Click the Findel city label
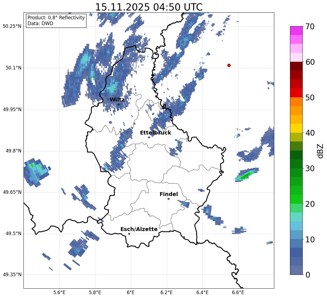The height and width of the screenshot is (298, 327). [x=169, y=194]
